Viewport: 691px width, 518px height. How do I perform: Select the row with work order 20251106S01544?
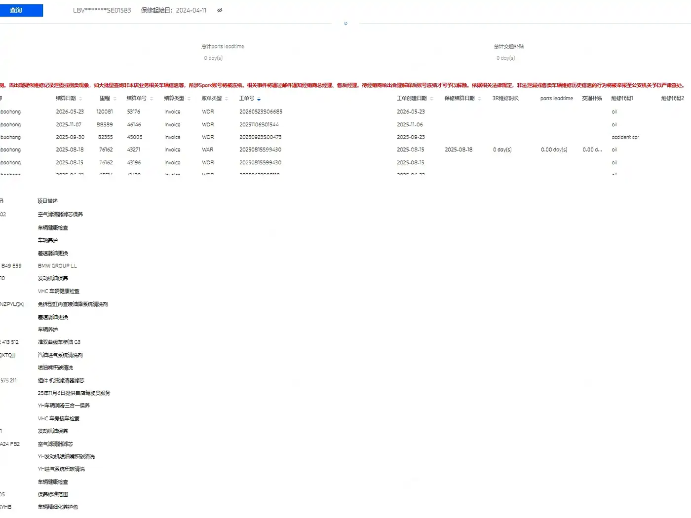point(345,125)
